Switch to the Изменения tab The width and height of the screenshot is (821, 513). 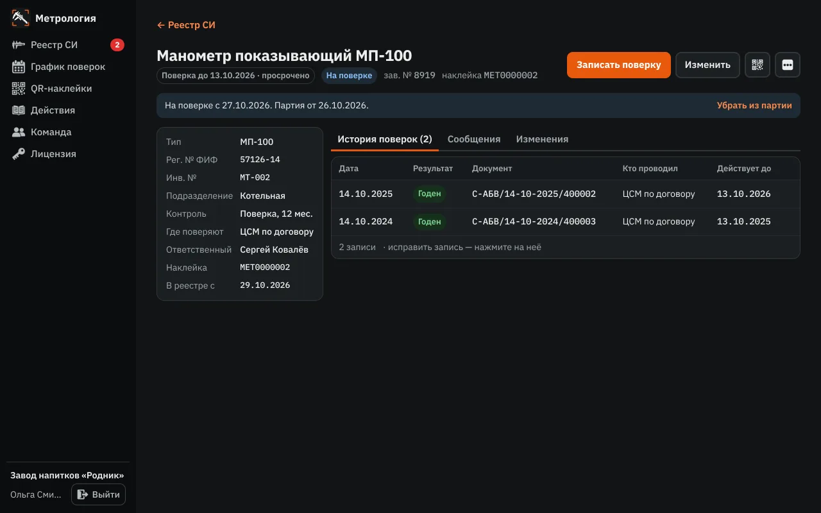click(x=542, y=139)
